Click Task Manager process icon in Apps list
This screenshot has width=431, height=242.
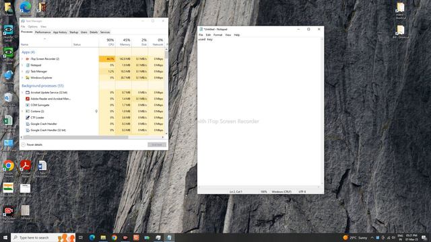[x=28, y=71]
